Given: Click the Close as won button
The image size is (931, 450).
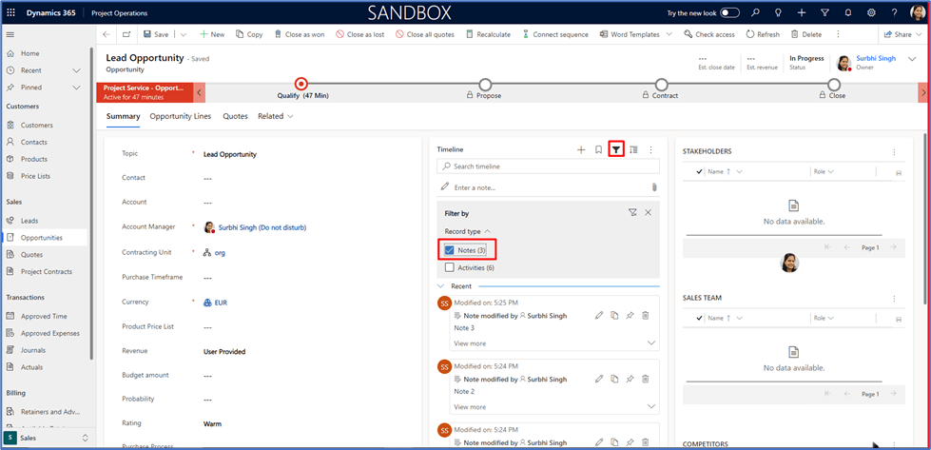Looking at the screenshot, I should click(299, 34).
